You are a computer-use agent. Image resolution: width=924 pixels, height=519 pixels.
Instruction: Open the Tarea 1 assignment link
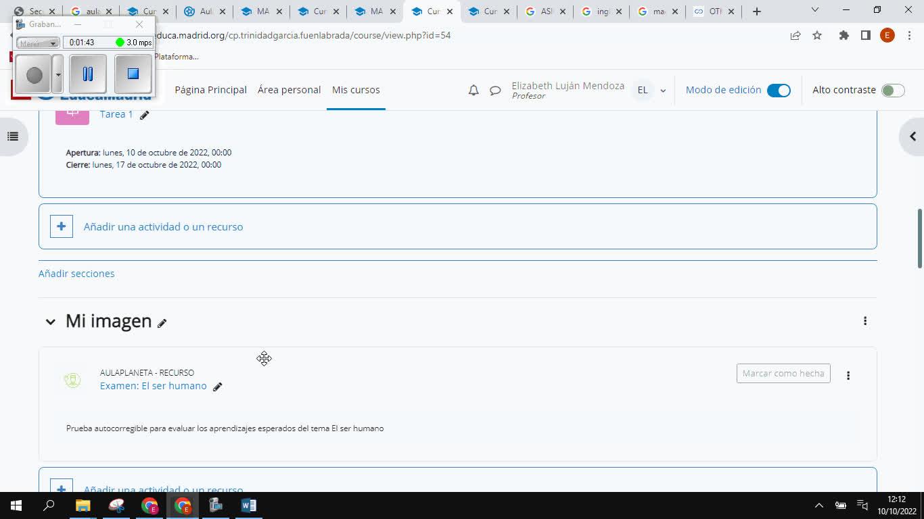(x=116, y=114)
